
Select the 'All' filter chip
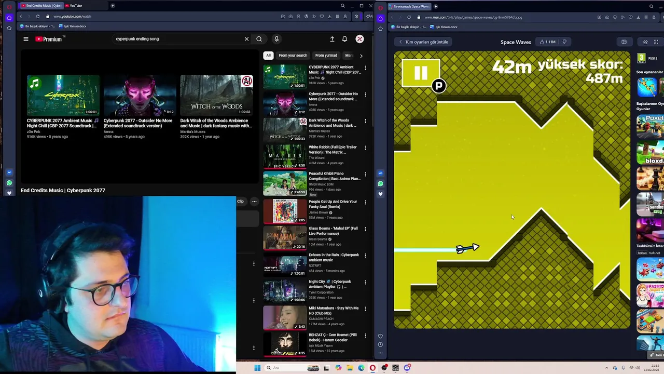pyautogui.click(x=268, y=55)
